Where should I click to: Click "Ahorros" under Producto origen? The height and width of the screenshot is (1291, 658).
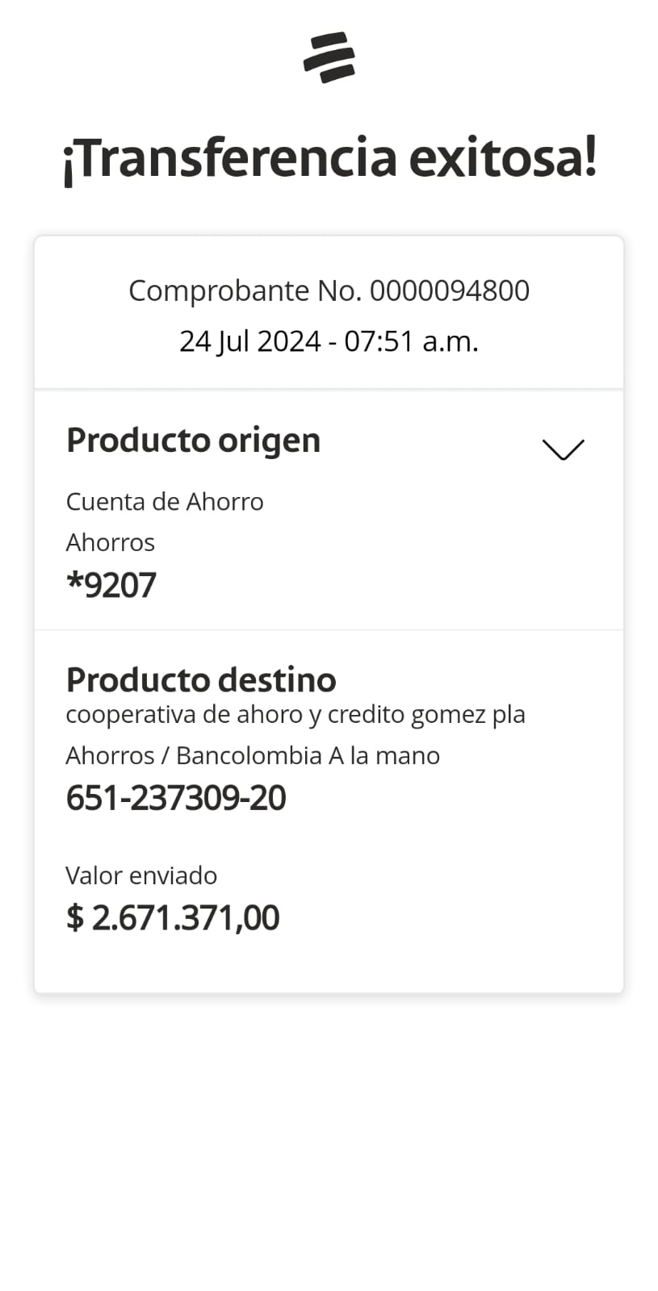(110, 542)
